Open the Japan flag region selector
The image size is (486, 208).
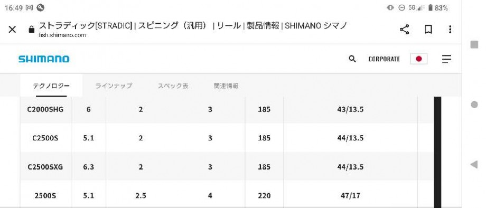point(419,59)
